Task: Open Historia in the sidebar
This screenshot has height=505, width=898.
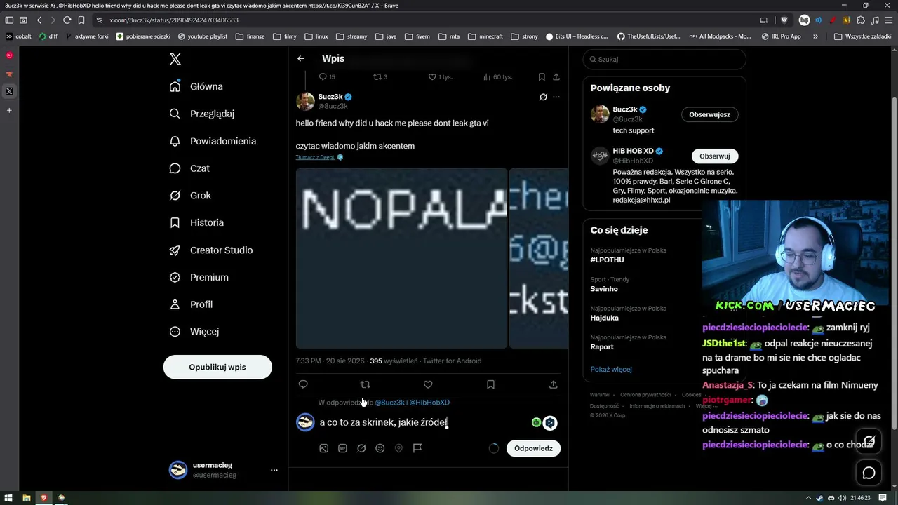Action: (x=196, y=222)
